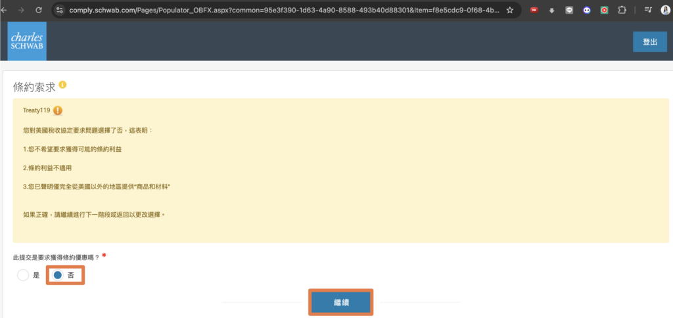The width and height of the screenshot is (673, 318).
Task: Click the red fast-forward extension icon
Action: [x=534, y=11]
